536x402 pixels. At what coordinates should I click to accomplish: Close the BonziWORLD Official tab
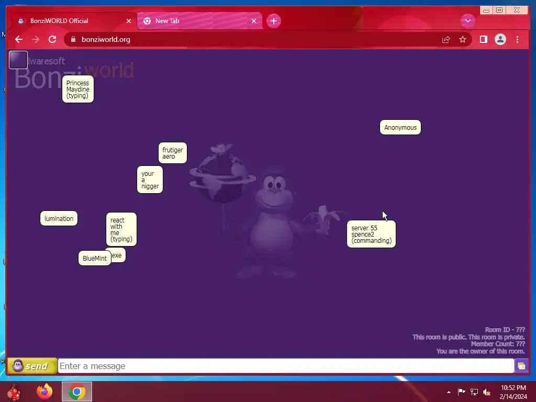click(x=129, y=21)
